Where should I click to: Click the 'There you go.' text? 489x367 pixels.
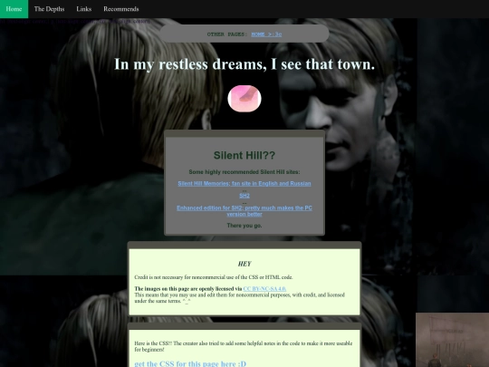point(244,226)
